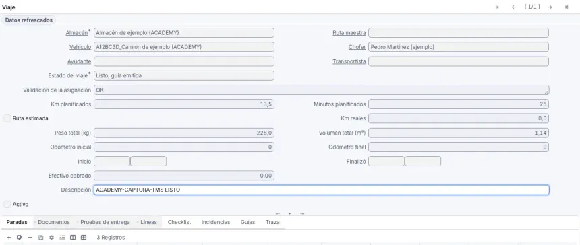The width and height of the screenshot is (580, 245).
Task: Open the Incidencias tab
Action: pos(216,222)
